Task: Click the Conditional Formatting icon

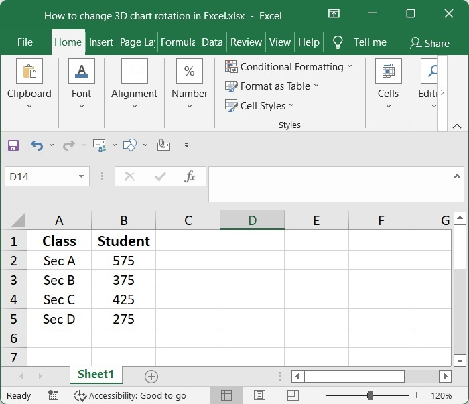Action: [x=231, y=66]
